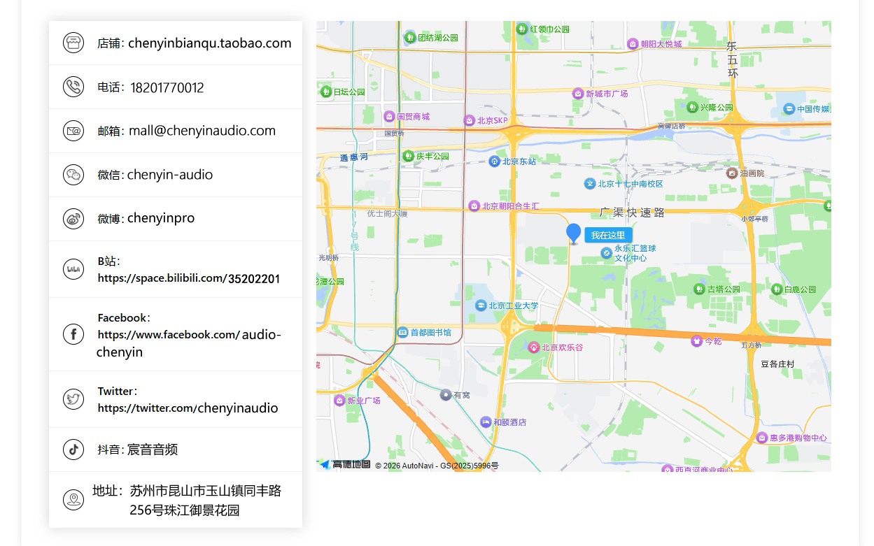Click the shop storefront icon
874x546 pixels.
coord(73,43)
